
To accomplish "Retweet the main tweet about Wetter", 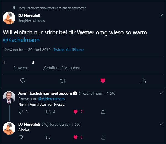I will pos(63,80).
